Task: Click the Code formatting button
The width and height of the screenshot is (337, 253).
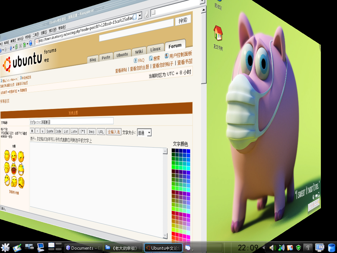Action: [x=58, y=131]
